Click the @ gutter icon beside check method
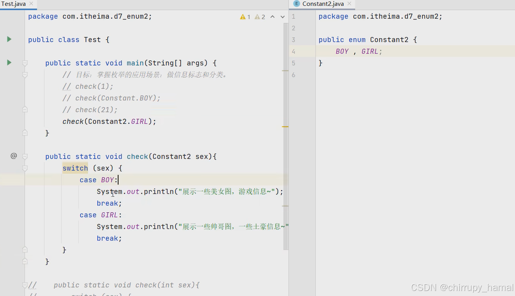The width and height of the screenshot is (515, 296). click(14, 156)
